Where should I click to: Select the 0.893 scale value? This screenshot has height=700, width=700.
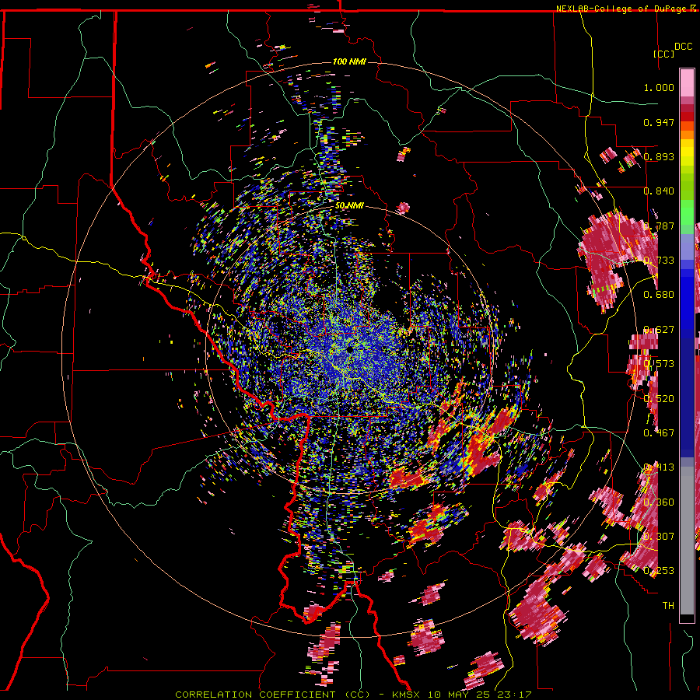coord(659,156)
